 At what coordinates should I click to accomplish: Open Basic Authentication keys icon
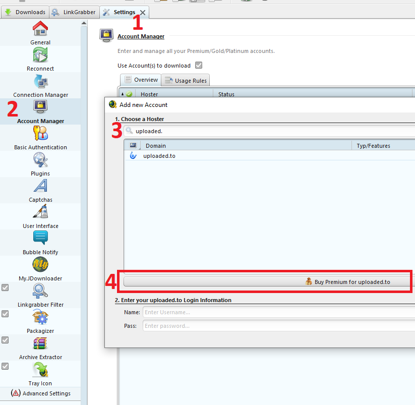pos(40,133)
